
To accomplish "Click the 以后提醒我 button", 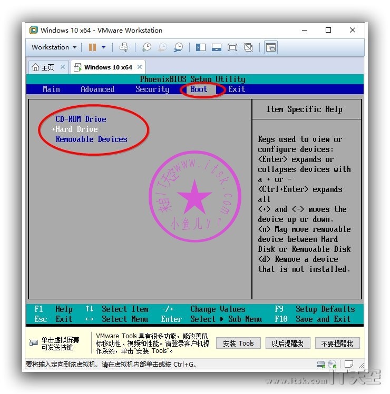I will pyautogui.click(x=288, y=344).
